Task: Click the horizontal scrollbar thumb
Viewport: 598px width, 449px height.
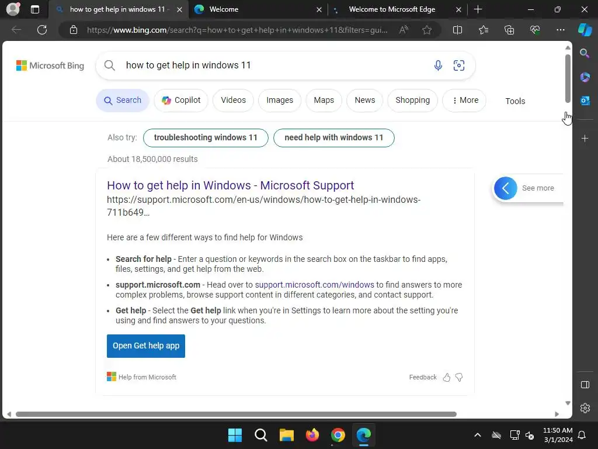Action: [x=236, y=415]
